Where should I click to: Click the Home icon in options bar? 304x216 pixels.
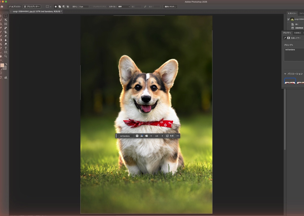pyautogui.click(x=2, y=7)
